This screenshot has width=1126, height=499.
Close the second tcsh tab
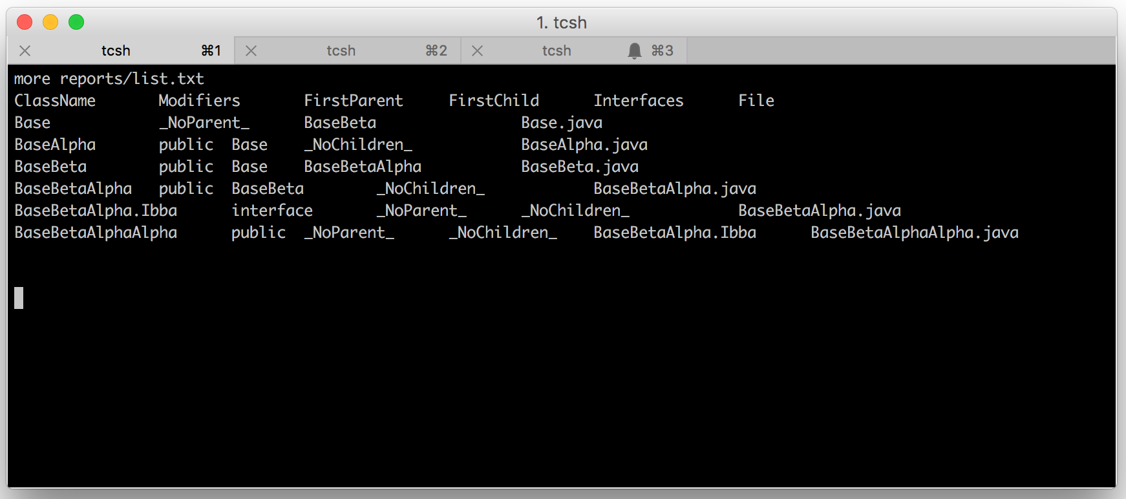pyautogui.click(x=251, y=50)
